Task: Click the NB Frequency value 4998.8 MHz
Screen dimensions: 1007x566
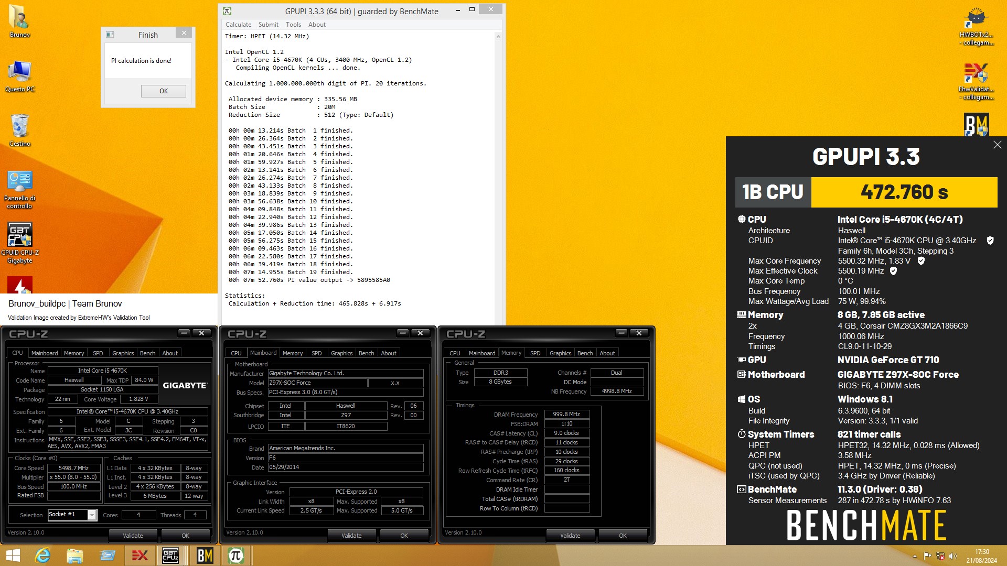Action: click(617, 391)
